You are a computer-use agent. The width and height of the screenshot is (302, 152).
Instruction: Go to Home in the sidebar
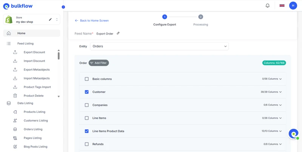pyautogui.click(x=32, y=33)
